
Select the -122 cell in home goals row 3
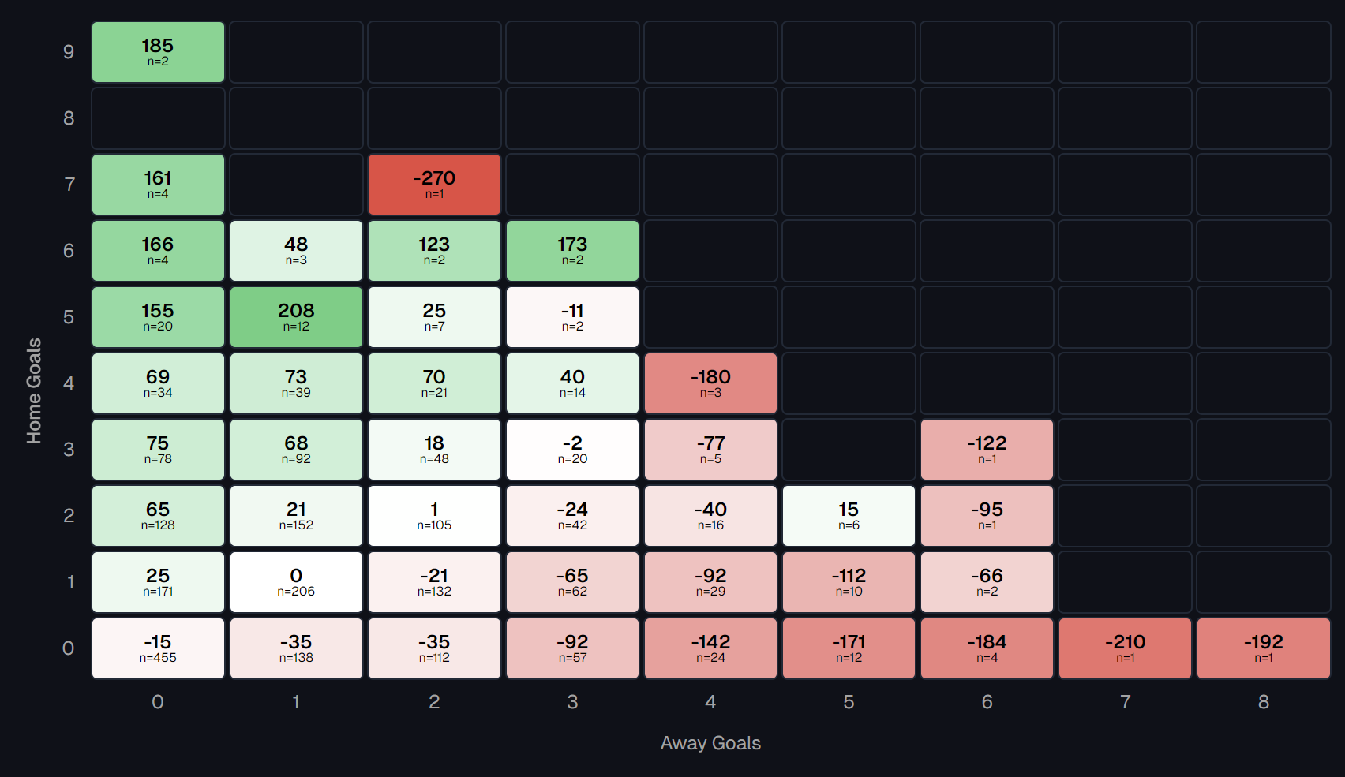click(987, 450)
